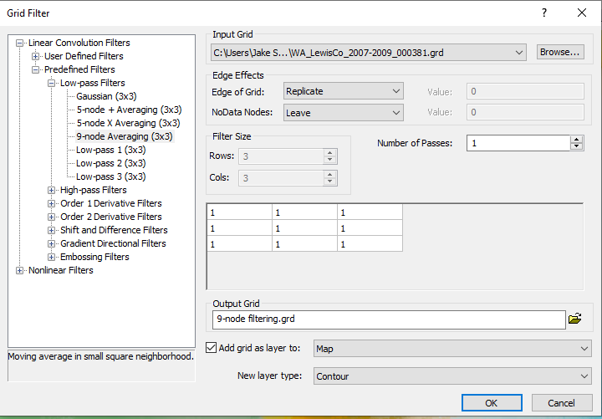Click the help question mark icon

click(543, 13)
